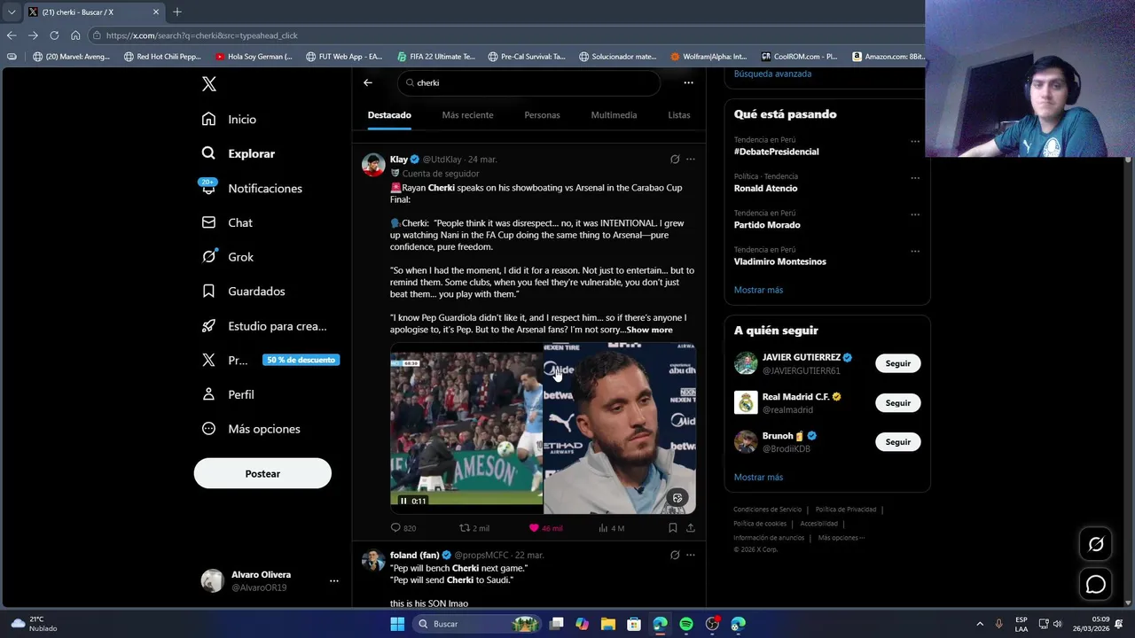Toggle bookmark on Klay's post

pos(673,528)
